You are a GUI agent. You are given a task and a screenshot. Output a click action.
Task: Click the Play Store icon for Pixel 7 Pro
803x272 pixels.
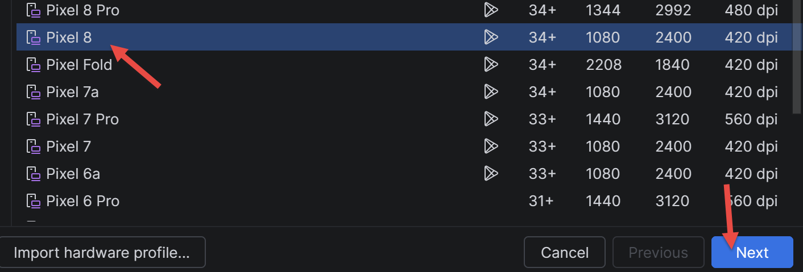pos(491,119)
